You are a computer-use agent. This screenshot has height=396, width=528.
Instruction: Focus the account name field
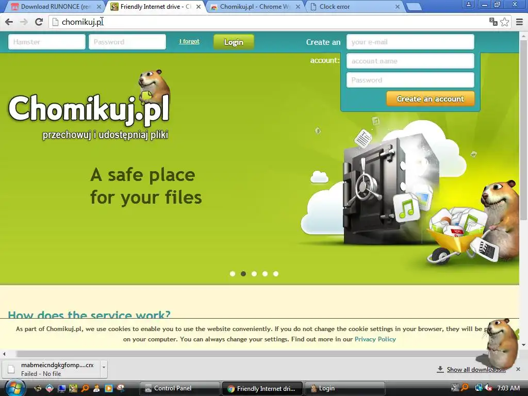point(410,61)
